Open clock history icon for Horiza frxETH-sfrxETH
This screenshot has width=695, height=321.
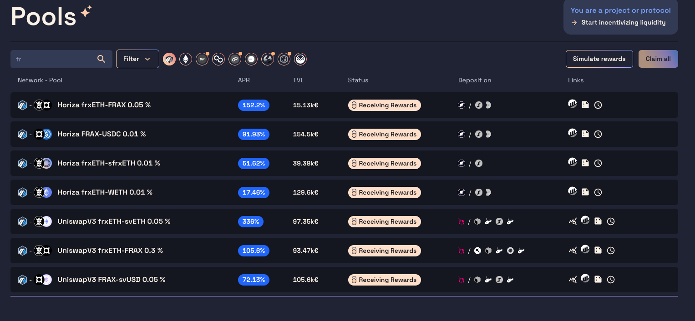click(598, 163)
